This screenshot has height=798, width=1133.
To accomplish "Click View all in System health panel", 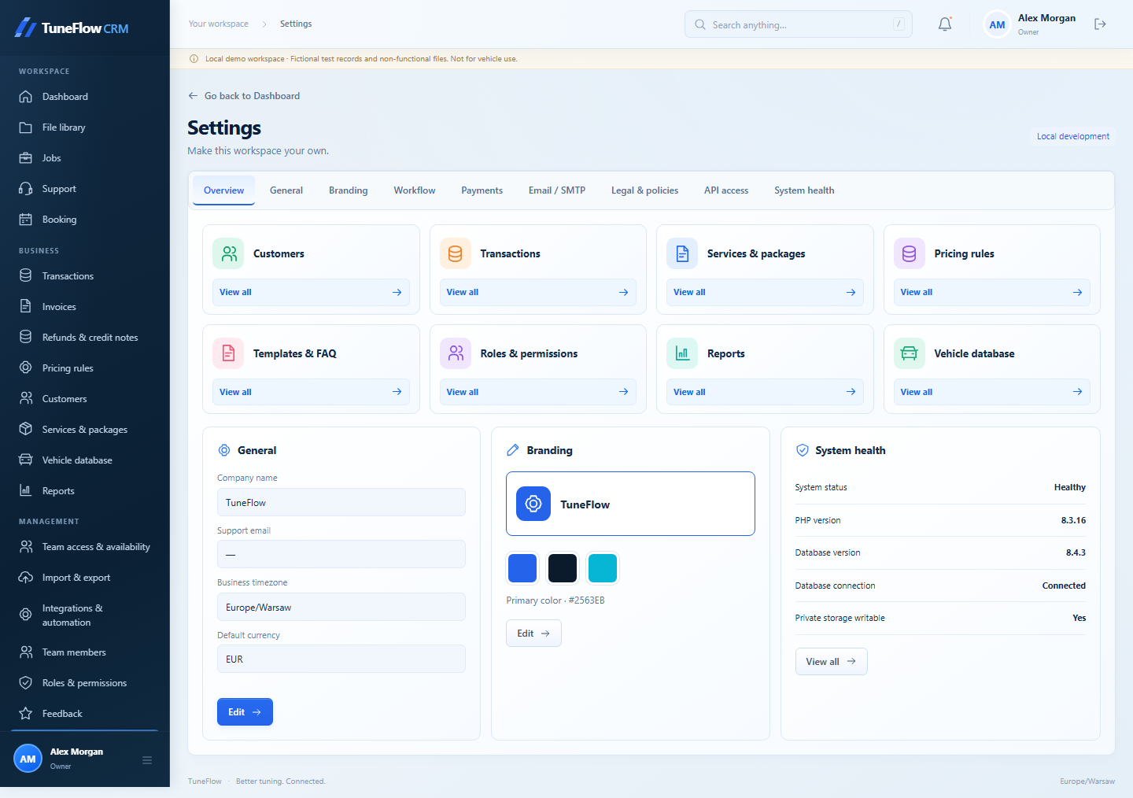I will [831, 662].
